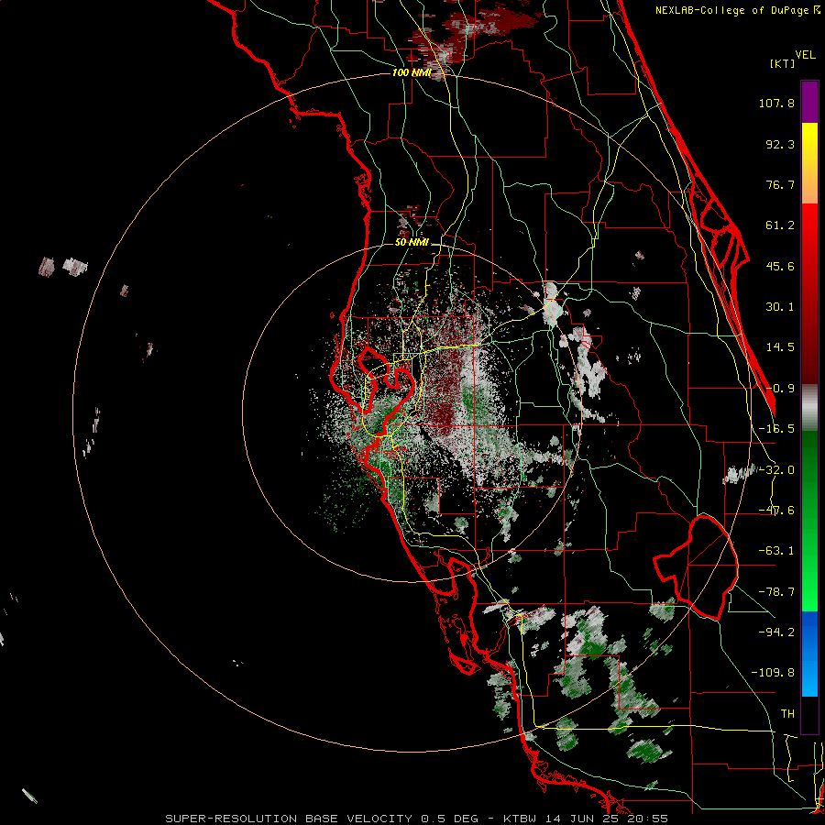This screenshot has height=825, width=825.
Task: Click the [KT] units label
Action: (x=783, y=63)
